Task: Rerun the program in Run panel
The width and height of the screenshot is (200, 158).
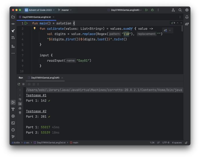Action: point(19,84)
